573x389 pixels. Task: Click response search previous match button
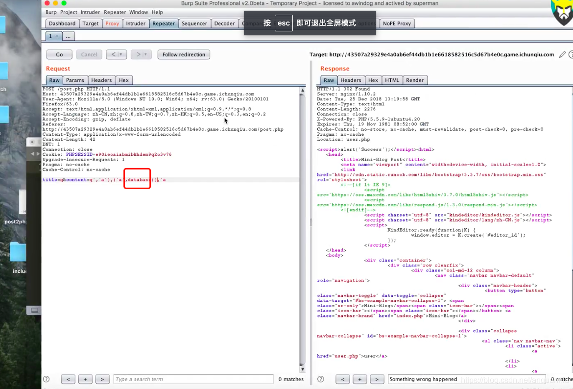pos(342,379)
